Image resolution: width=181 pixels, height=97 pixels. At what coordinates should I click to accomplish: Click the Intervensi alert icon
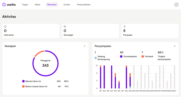coord(5,27)
